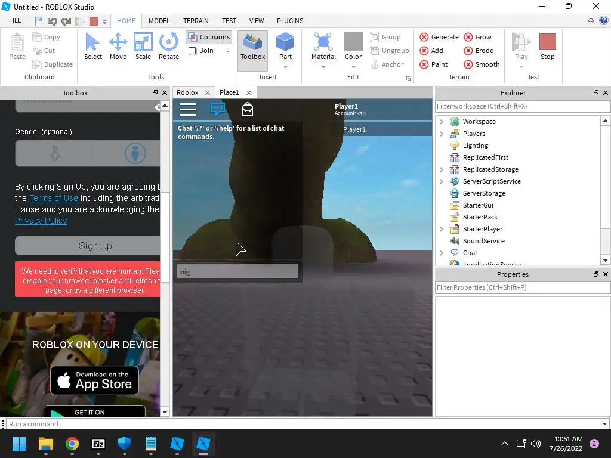611x458 pixels.
Task: Click the Duplicate button
Action: [x=53, y=64]
